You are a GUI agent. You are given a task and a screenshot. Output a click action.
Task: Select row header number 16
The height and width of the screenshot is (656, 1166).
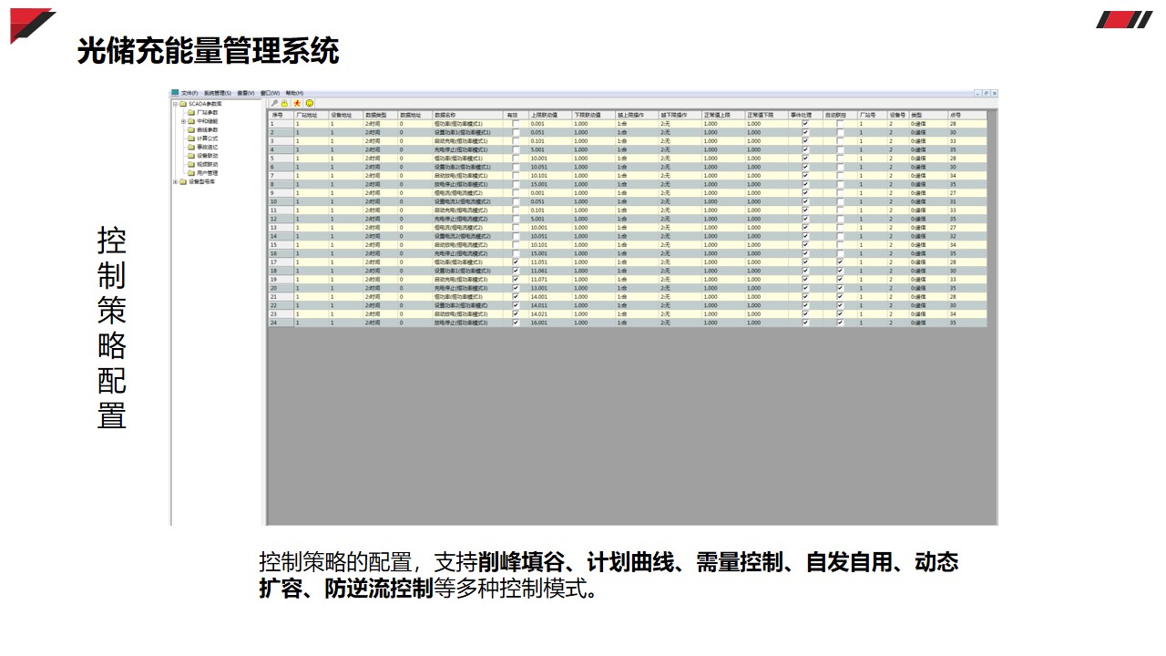(x=281, y=253)
